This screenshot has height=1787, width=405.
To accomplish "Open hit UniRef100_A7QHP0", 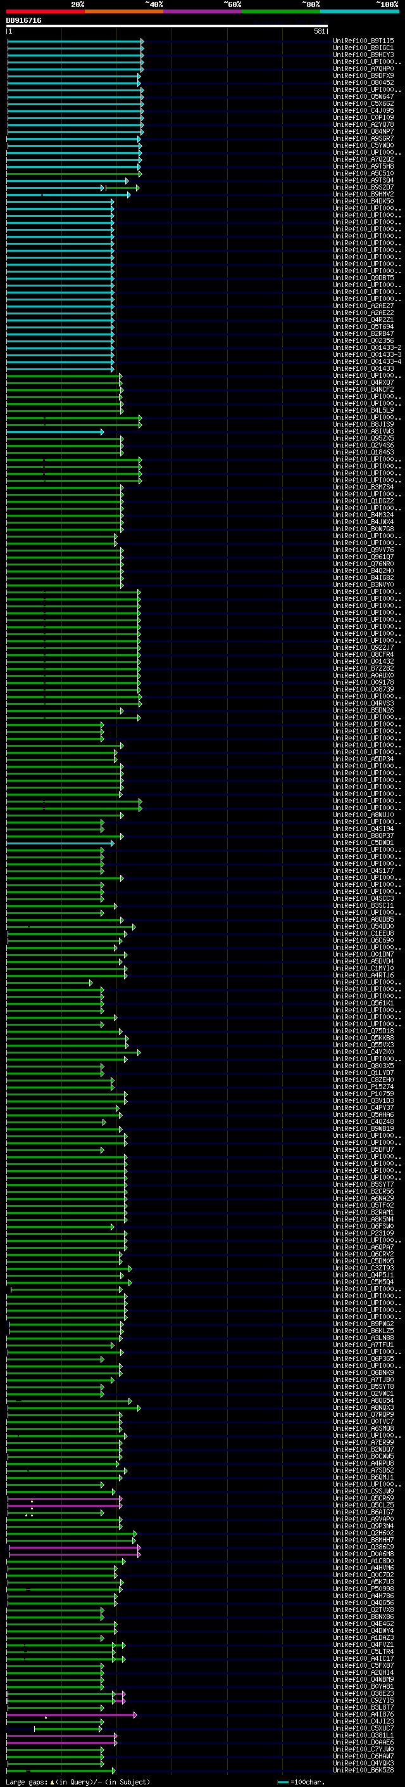I will click(363, 69).
